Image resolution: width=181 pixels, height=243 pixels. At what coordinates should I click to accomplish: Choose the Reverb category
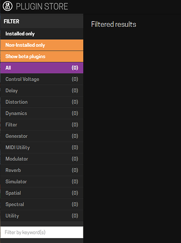pyautogui.click(x=42, y=170)
